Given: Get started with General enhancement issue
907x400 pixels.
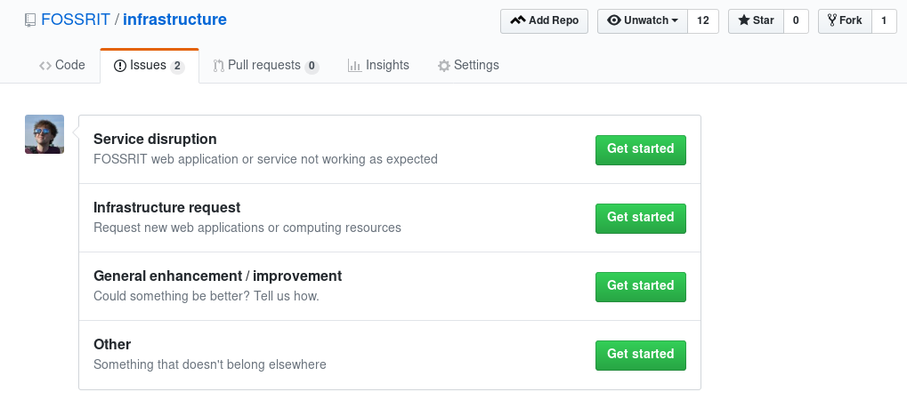Looking at the screenshot, I should pos(640,287).
